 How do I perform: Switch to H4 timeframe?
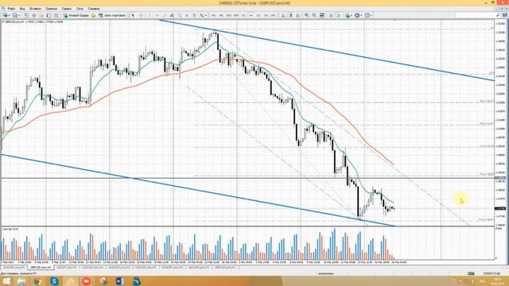[x=251, y=15]
